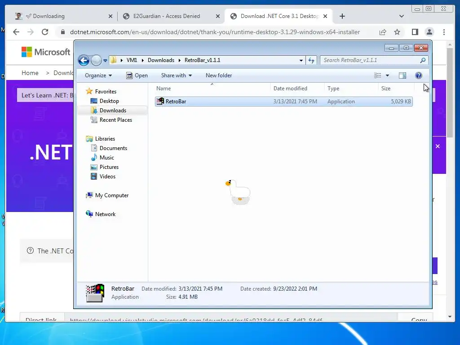Select Downloads in the address breadcrumb
This screenshot has width=460, height=345.
(x=161, y=60)
